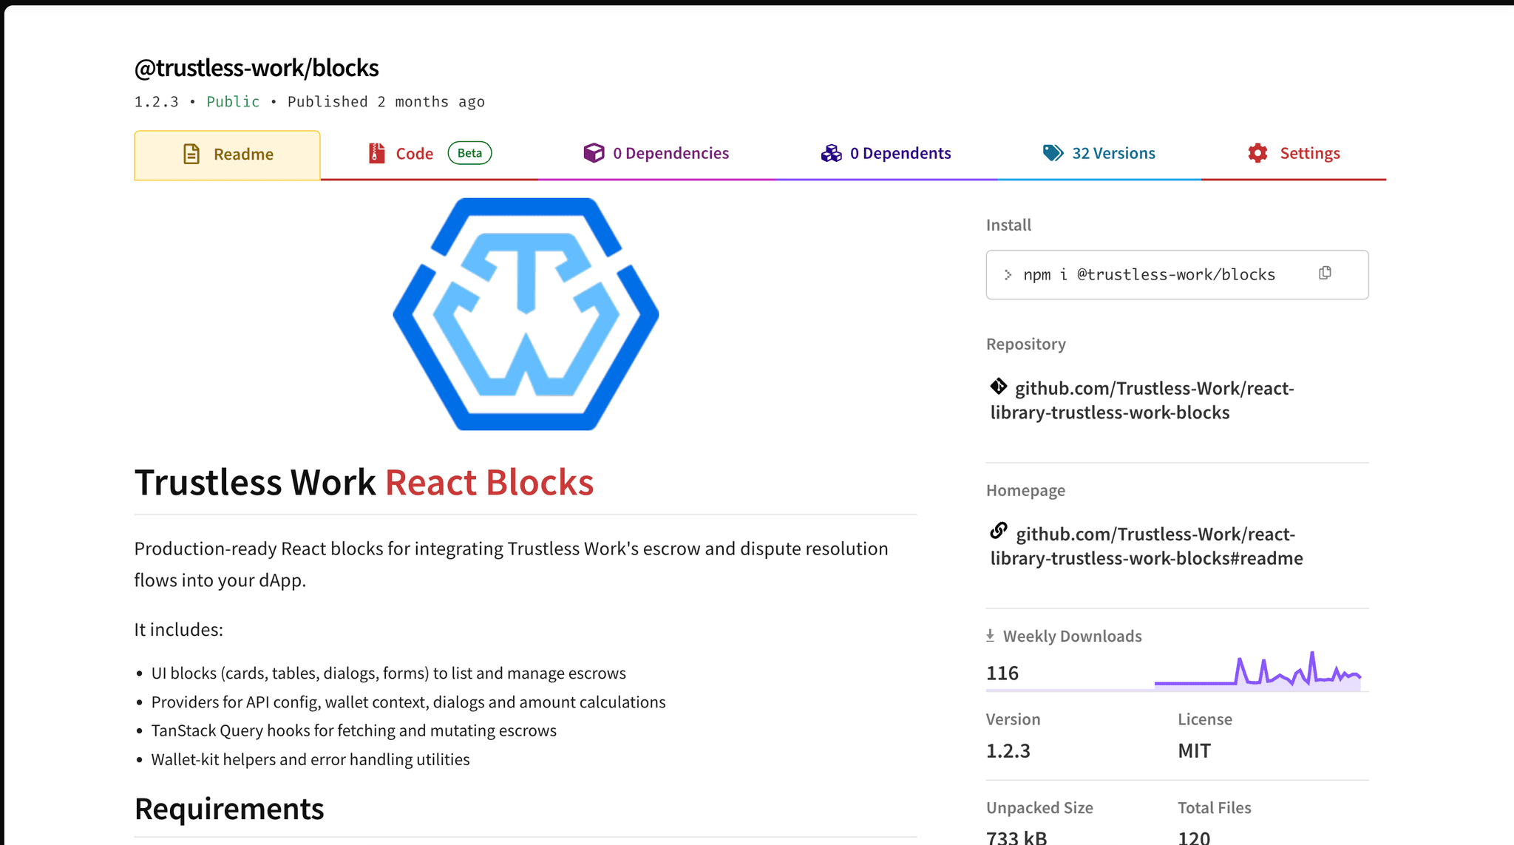Screen dimensions: 1514x845
Task: Click the Published 2 months ago text
Action: 386,102
